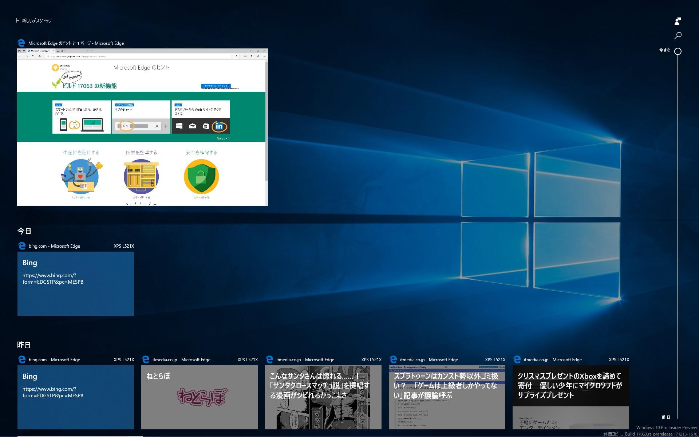Click the タスクバーからWebサイト tip card in the Edge preview
The height and width of the screenshot is (437, 699).
201,117
